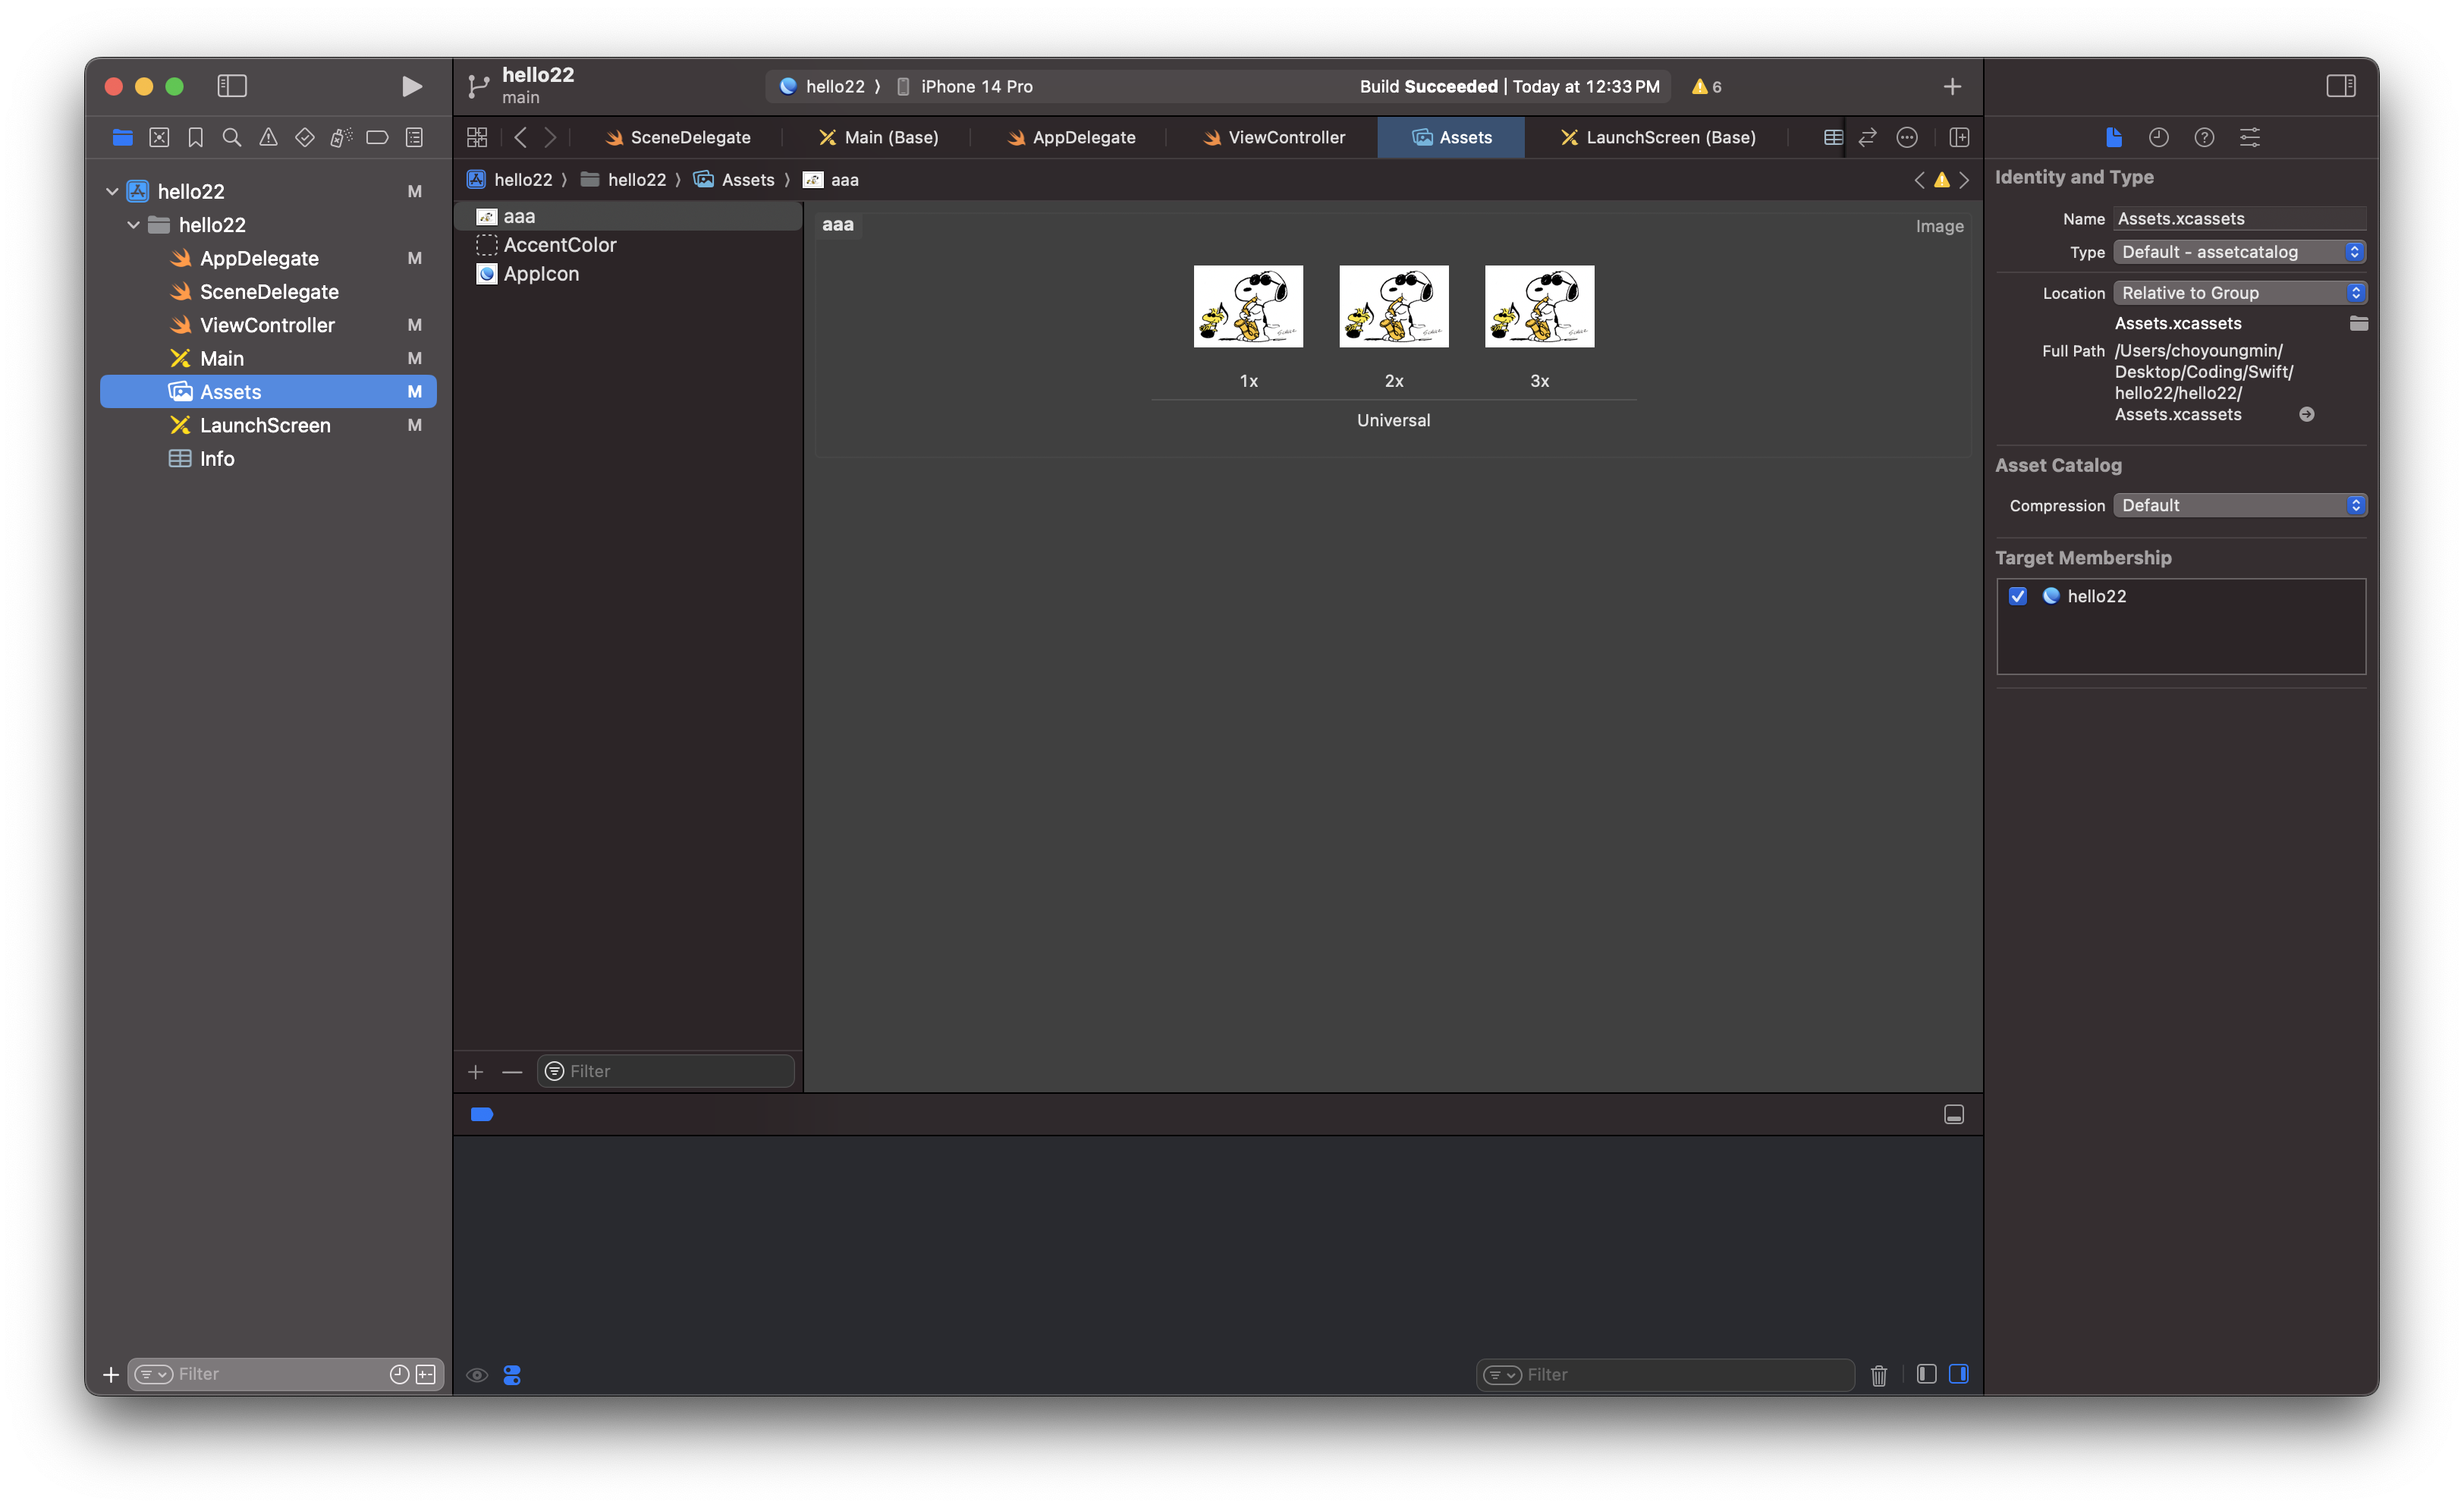
Task: Open the Bookmark navigator icon
Action: point(196,138)
